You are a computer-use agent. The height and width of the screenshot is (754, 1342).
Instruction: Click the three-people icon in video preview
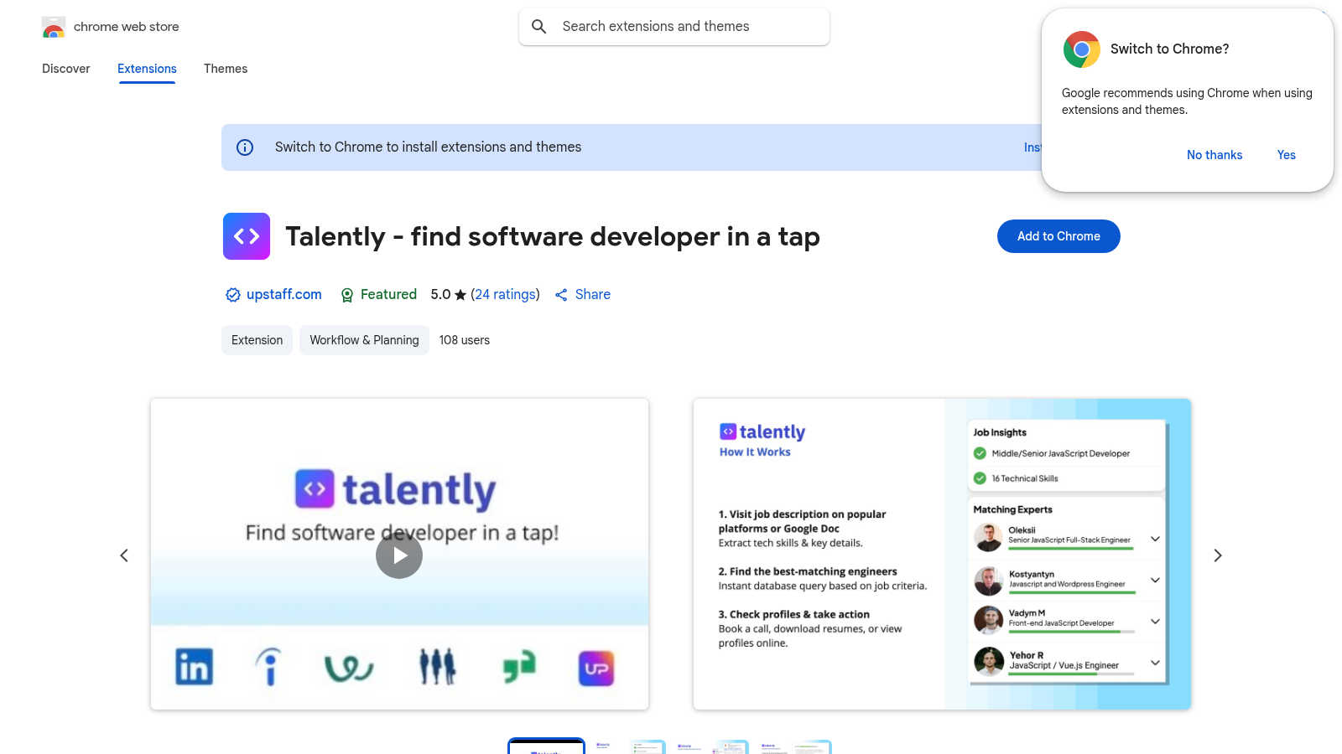(437, 667)
